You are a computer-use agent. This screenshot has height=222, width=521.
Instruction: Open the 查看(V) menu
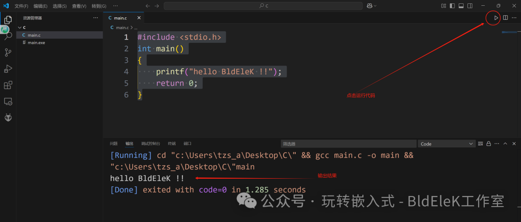point(79,6)
